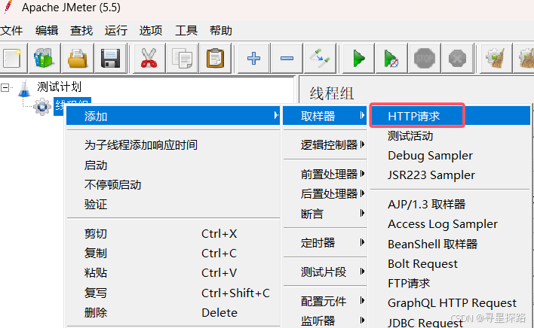Click the test plan flask icon
This screenshot has height=328, width=534.
pyautogui.click(x=24, y=88)
